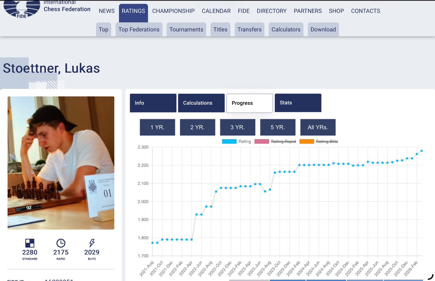Go to Tournaments submenu
435x281 pixels.
tap(186, 29)
